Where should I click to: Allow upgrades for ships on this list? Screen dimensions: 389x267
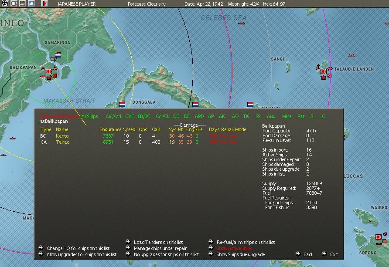point(82,254)
